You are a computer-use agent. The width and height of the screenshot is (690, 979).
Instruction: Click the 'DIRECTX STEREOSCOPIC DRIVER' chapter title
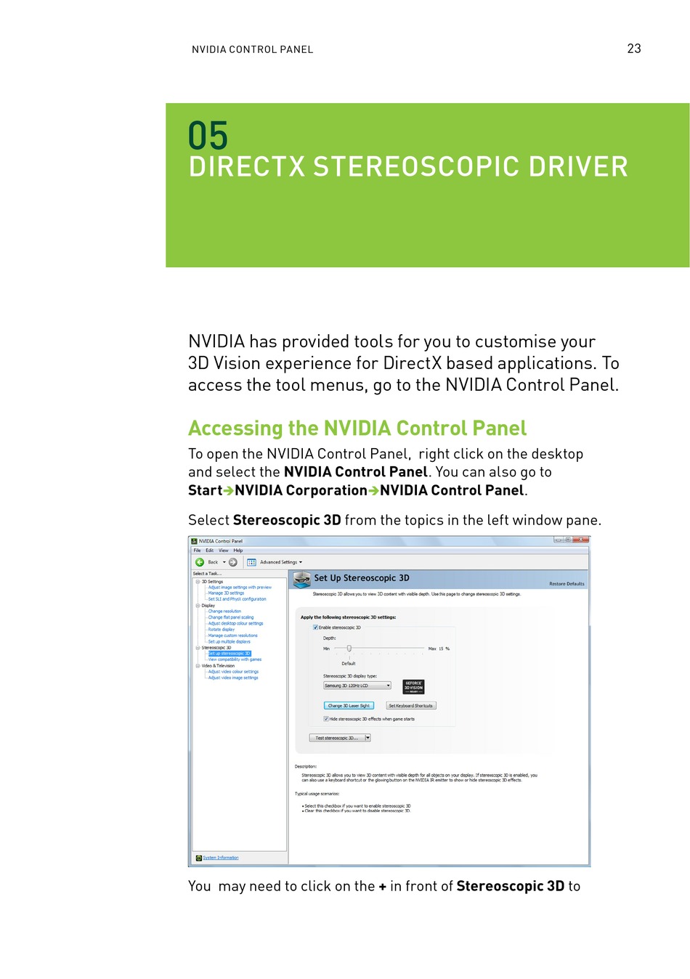(x=408, y=166)
